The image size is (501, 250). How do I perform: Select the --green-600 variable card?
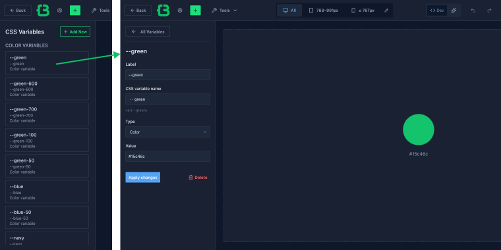click(x=47, y=89)
